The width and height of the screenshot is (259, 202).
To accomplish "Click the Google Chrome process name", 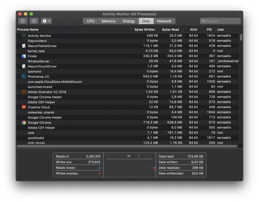I will pos(39,123).
